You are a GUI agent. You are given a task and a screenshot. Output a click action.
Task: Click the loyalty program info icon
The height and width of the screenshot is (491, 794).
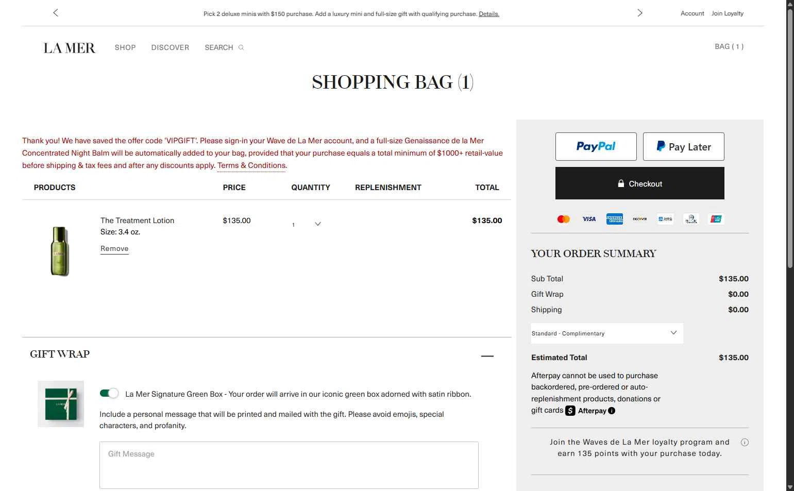(x=745, y=442)
